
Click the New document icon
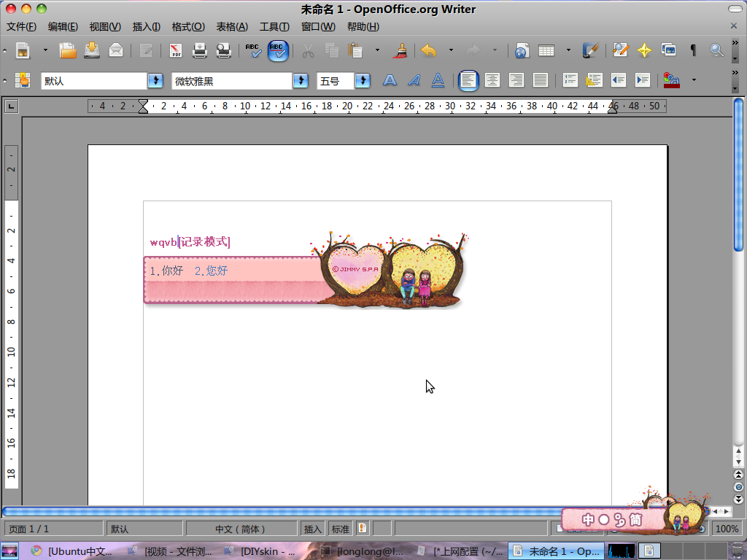23,50
